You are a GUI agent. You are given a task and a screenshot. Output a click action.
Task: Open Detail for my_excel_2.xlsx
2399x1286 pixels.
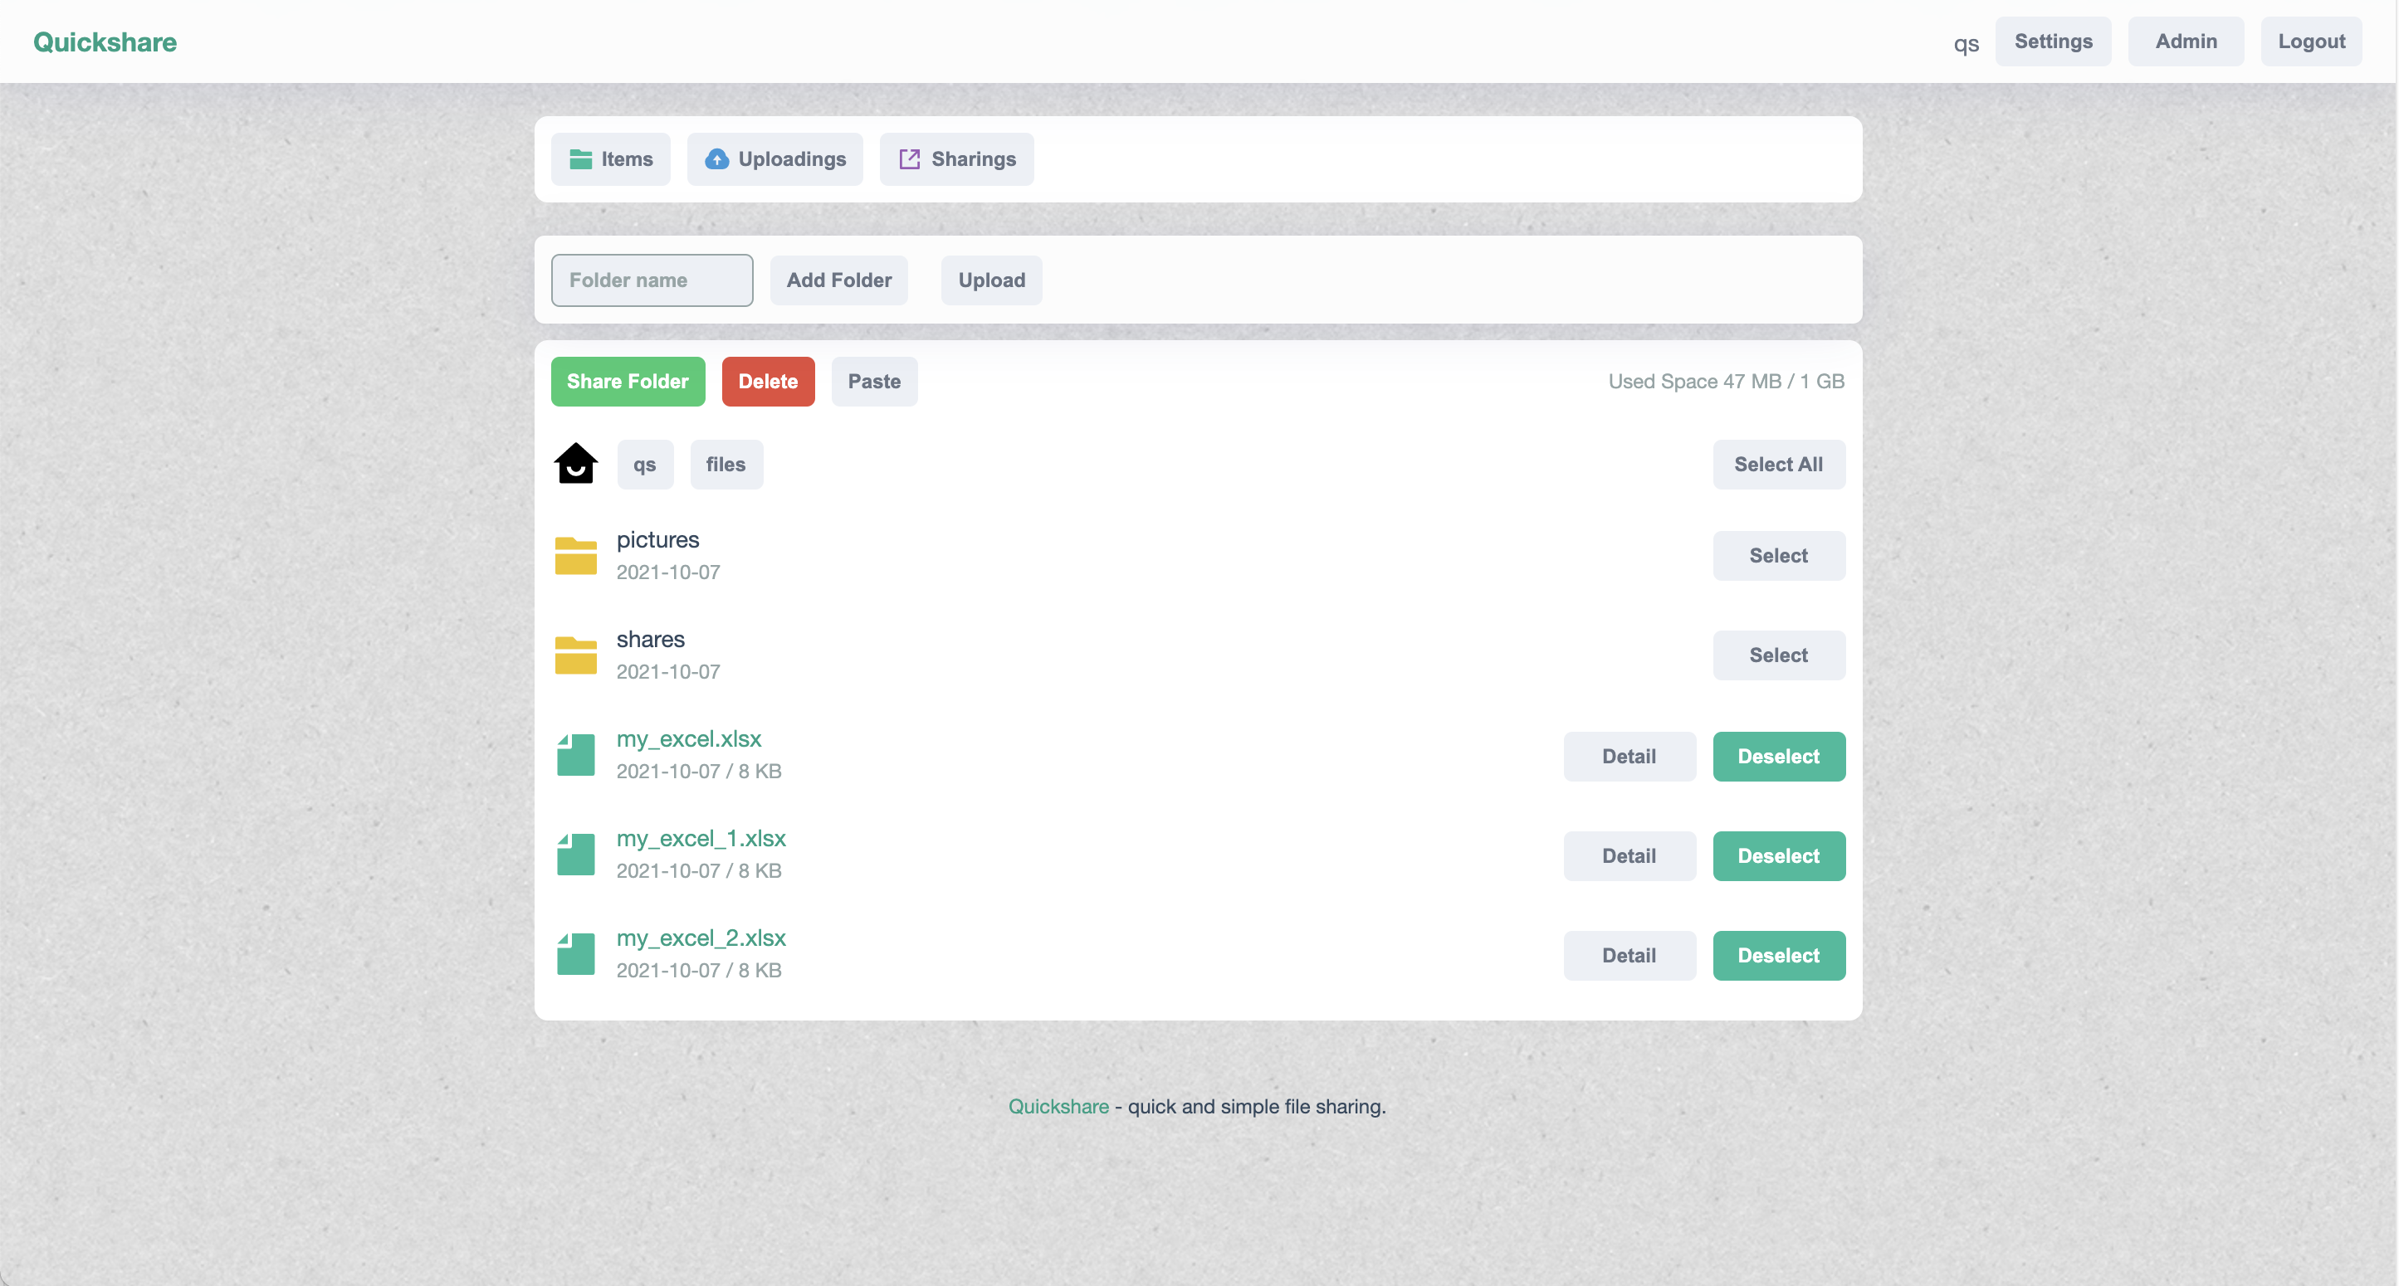[1629, 956]
